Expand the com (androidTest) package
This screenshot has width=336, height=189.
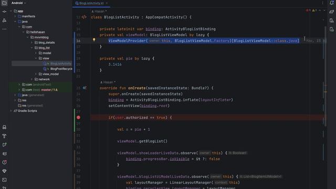(x=19, y=85)
